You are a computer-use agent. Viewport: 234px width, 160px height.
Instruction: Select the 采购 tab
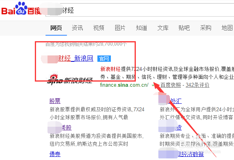click(x=205, y=28)
